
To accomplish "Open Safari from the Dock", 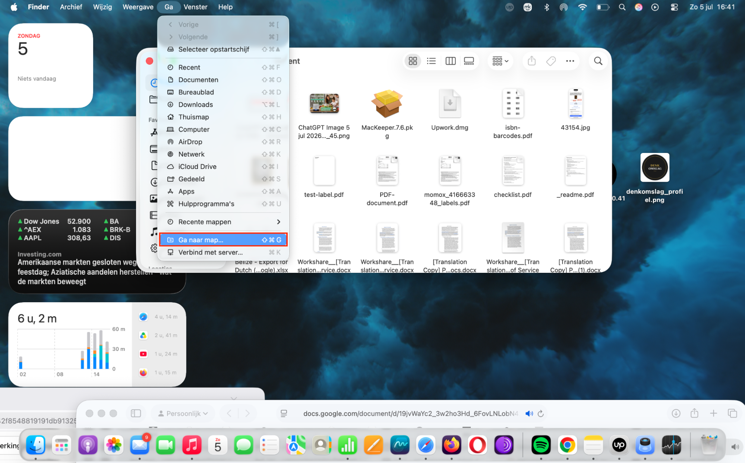I will [426, 445].
